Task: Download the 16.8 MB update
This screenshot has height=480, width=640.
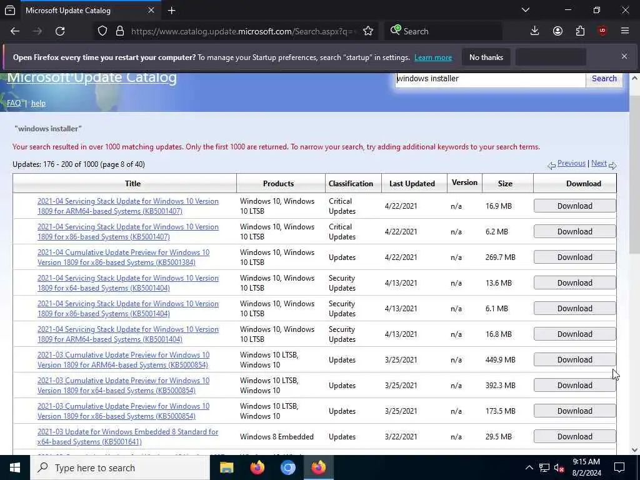Action: coord(575,334)
